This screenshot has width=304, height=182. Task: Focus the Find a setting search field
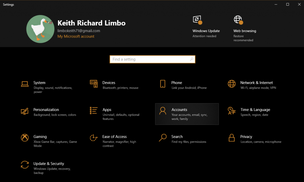pos(152,59)
